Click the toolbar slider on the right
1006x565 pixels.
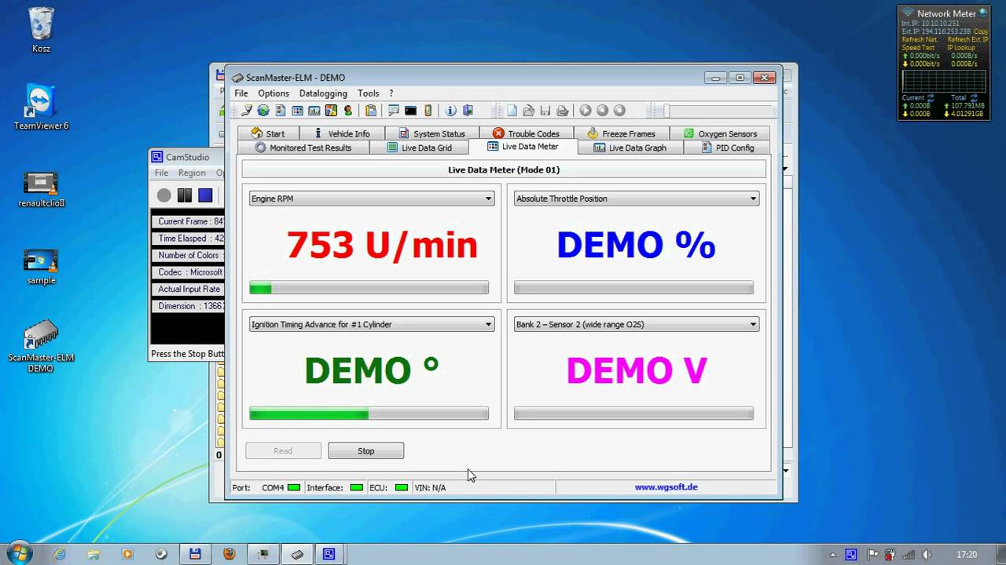click(x=718, y=111)
